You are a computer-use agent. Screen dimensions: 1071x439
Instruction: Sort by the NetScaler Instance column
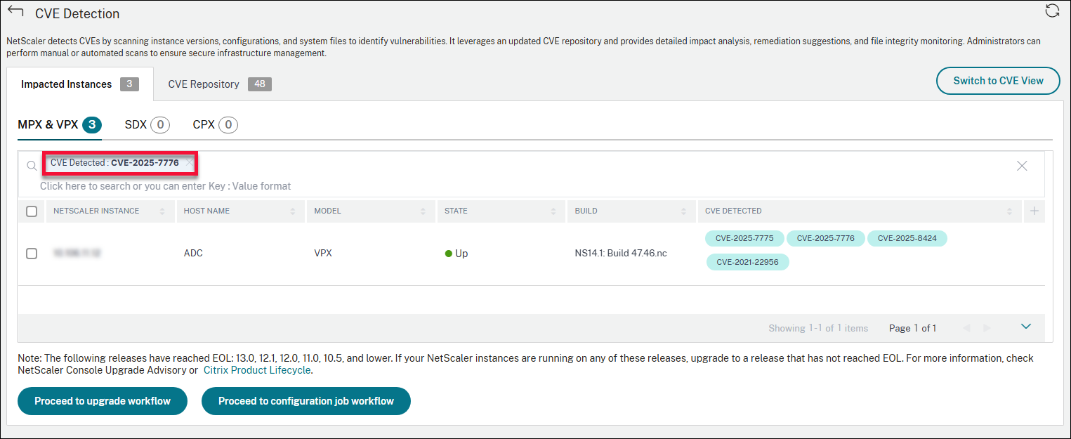(162, 211)
